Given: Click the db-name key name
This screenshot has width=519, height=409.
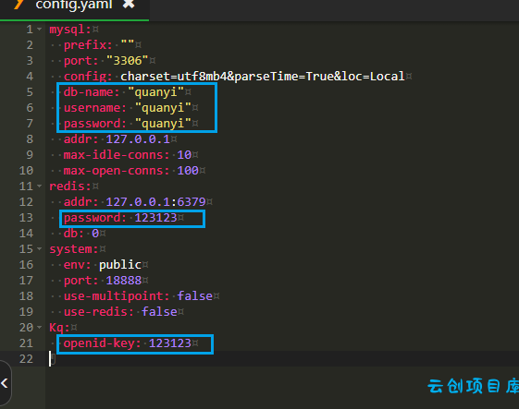Looking at the screenshot, I should click(92, 92).
